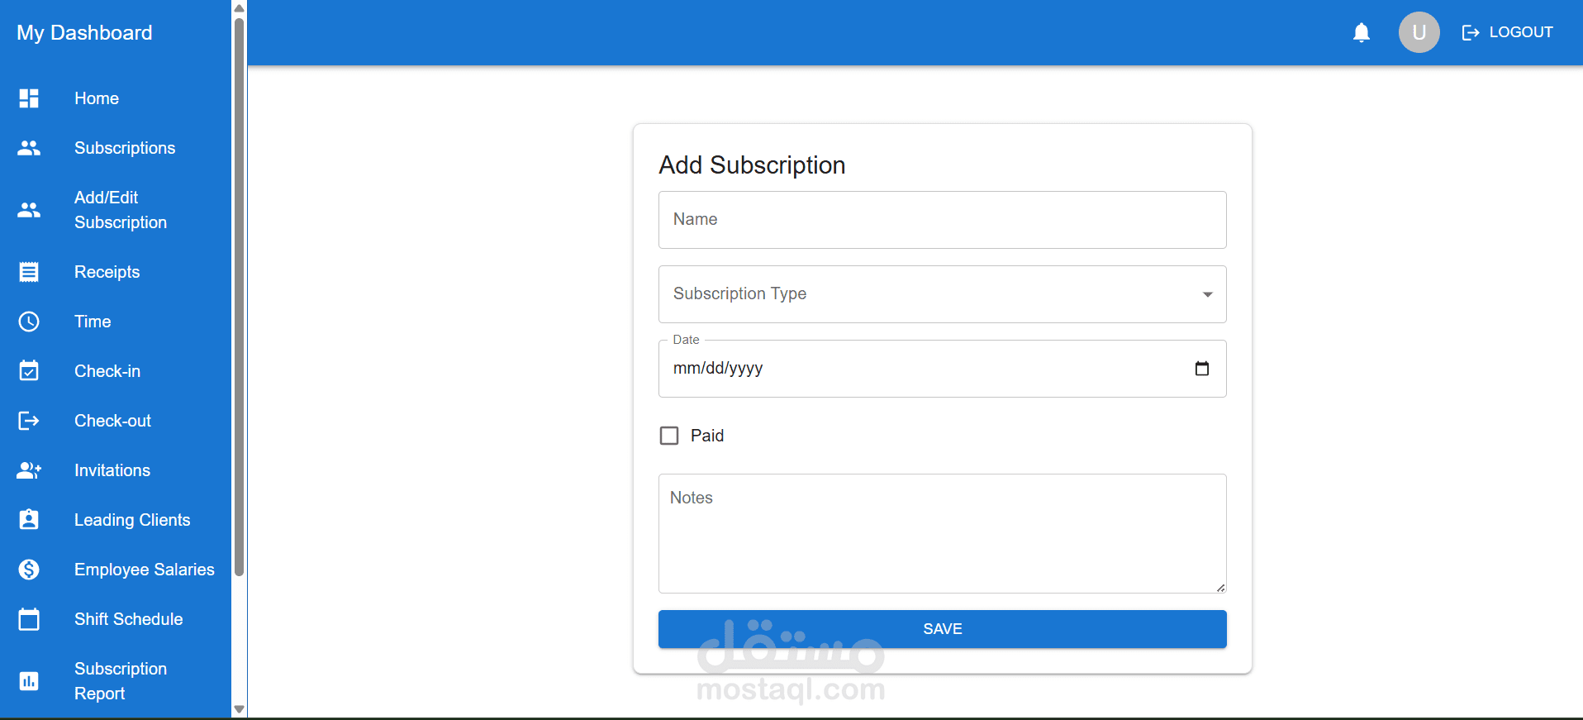Focus the Name input field
This screenshot has width=1583, height=720.
tap(943, 220)
